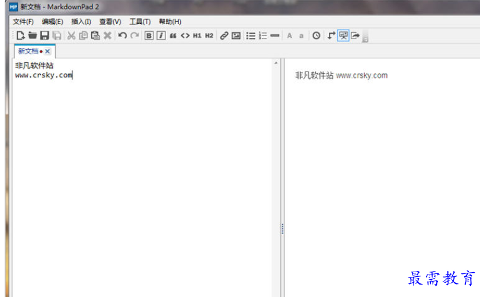Undo the last edit
This screenshot has height=297, width=480.
pyautogui.click(x=123, y=35)
